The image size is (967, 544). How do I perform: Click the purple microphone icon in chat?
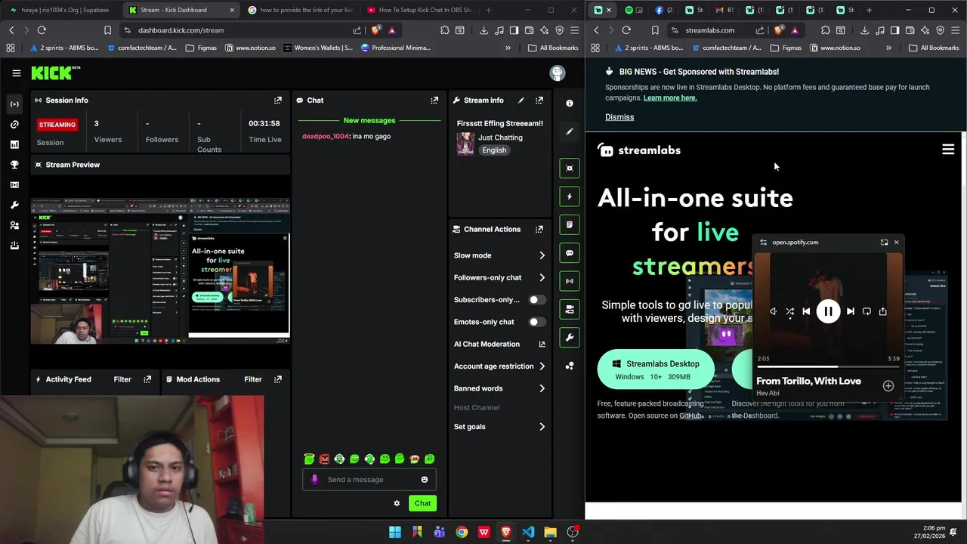(x=315, y=480)
